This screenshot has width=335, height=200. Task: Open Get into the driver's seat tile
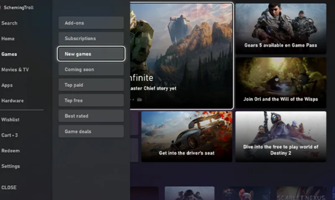tap(187, 136)
